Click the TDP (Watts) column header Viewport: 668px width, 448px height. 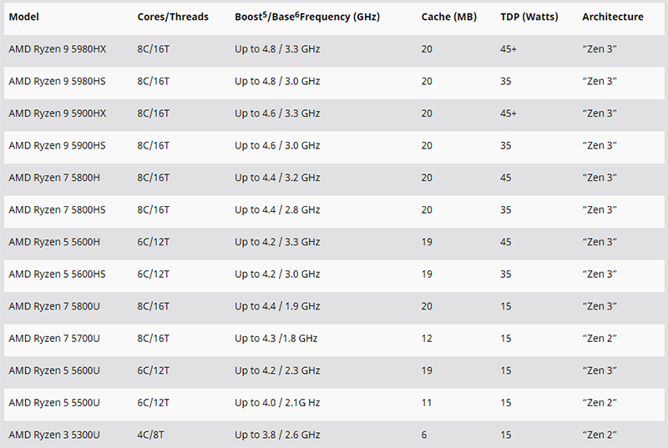click(x=531, y=17)
